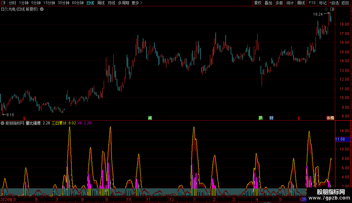The image size is (352, 203).
Task: Click the highlighted 11.58 axis value
Action: (x=343, y=139)
